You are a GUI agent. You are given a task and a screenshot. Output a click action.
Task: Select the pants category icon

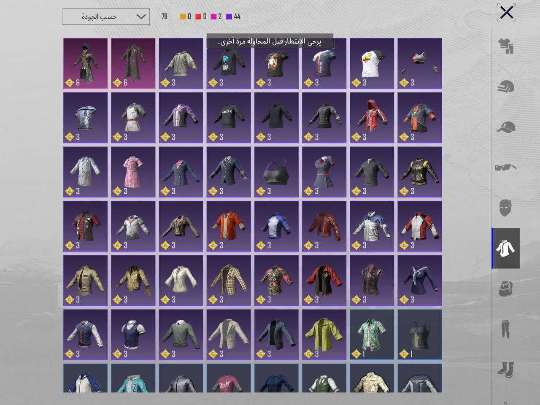coord(505,329)
